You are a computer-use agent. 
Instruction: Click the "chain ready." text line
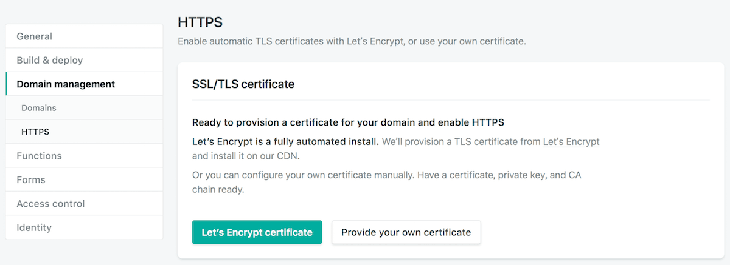tap(218, 189)
